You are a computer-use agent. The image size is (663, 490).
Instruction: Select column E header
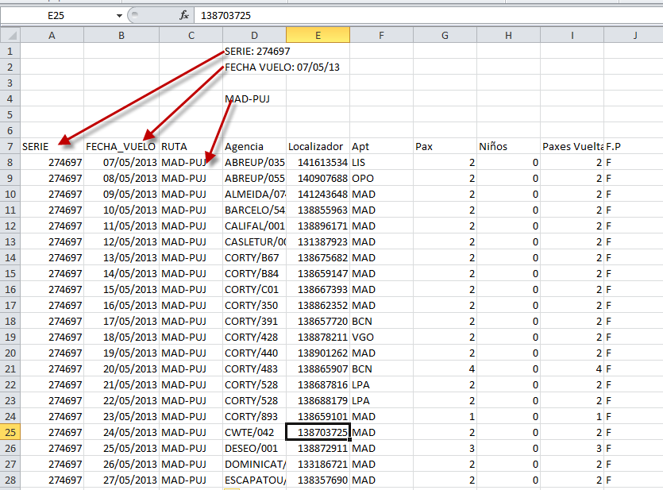[318, 35]
